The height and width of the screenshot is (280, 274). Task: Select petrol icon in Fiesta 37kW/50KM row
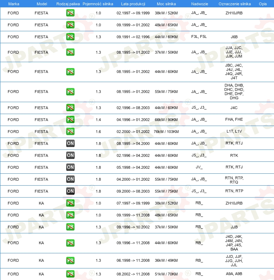tap(70, 52)
